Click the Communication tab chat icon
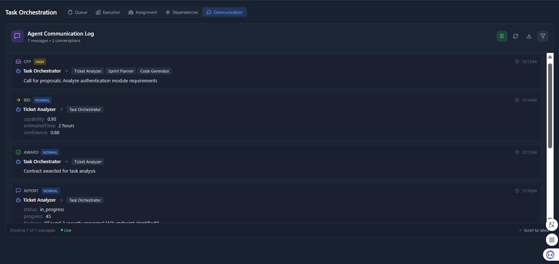Image resolution: width=559 pixels, height=264 pixels. [x=209, y=12]
